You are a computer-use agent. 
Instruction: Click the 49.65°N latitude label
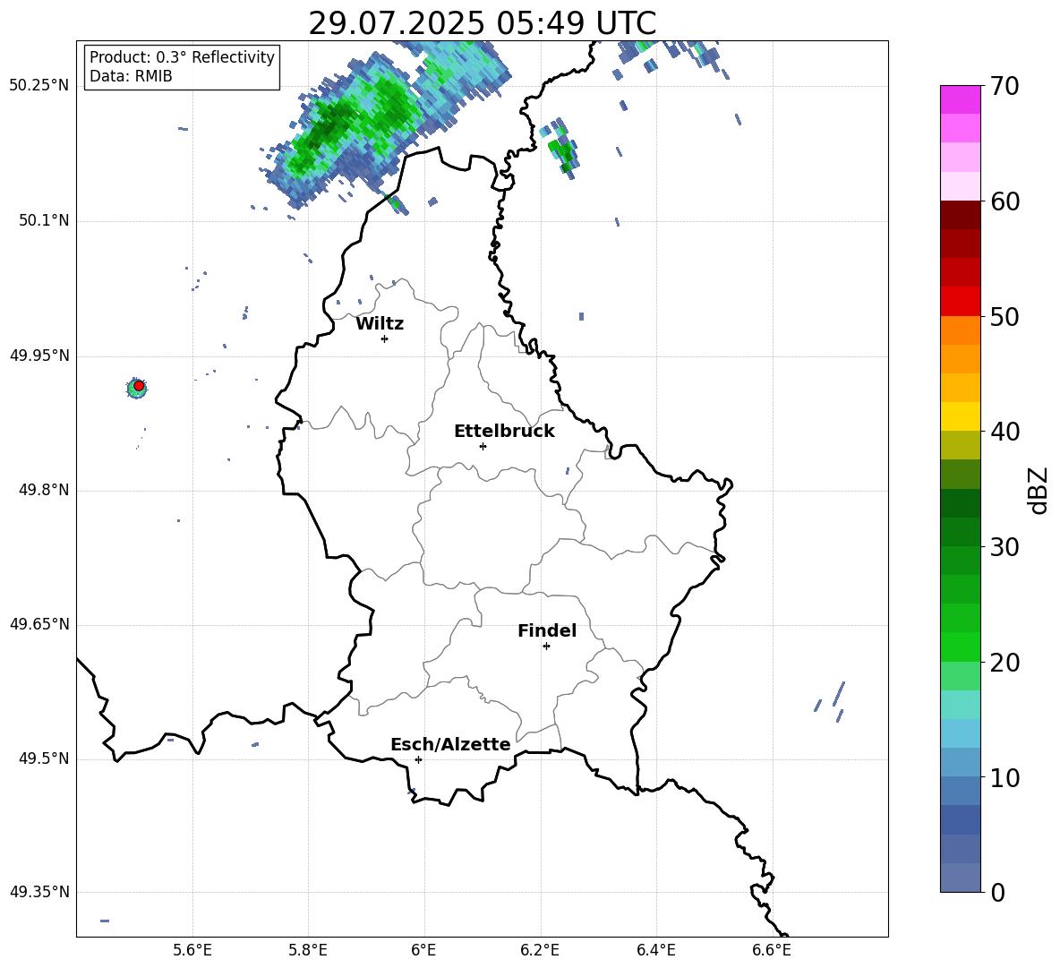click(x=39, y=624)
